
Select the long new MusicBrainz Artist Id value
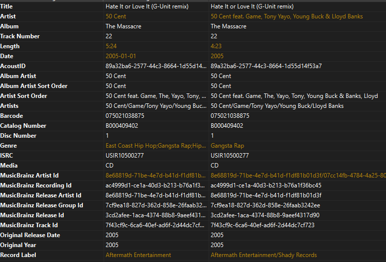(x=298, y=175)
